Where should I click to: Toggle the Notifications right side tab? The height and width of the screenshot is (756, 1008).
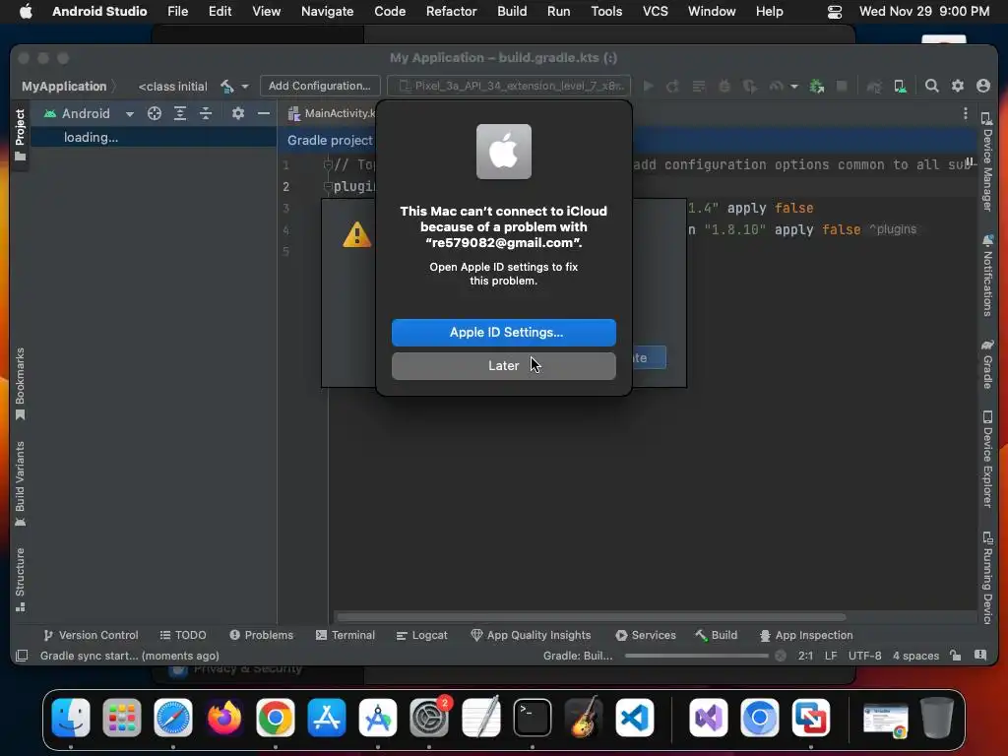[987, 276]
